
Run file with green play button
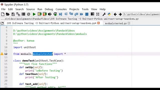[x=34, y=14]
